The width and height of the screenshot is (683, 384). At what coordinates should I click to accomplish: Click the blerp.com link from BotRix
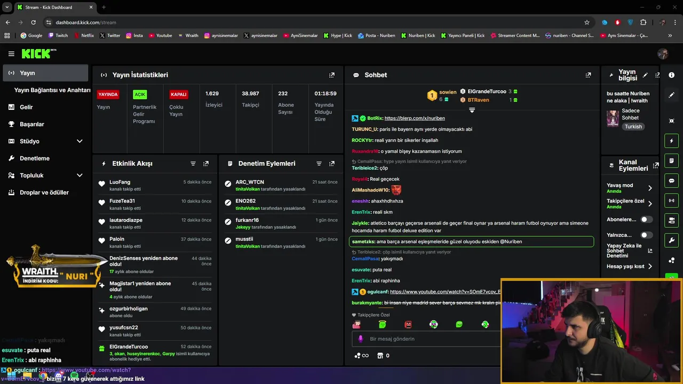click(x=415, y=118)
